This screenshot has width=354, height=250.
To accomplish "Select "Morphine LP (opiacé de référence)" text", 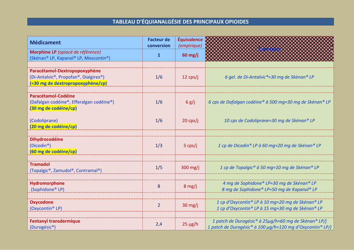I will click(65, 52).
